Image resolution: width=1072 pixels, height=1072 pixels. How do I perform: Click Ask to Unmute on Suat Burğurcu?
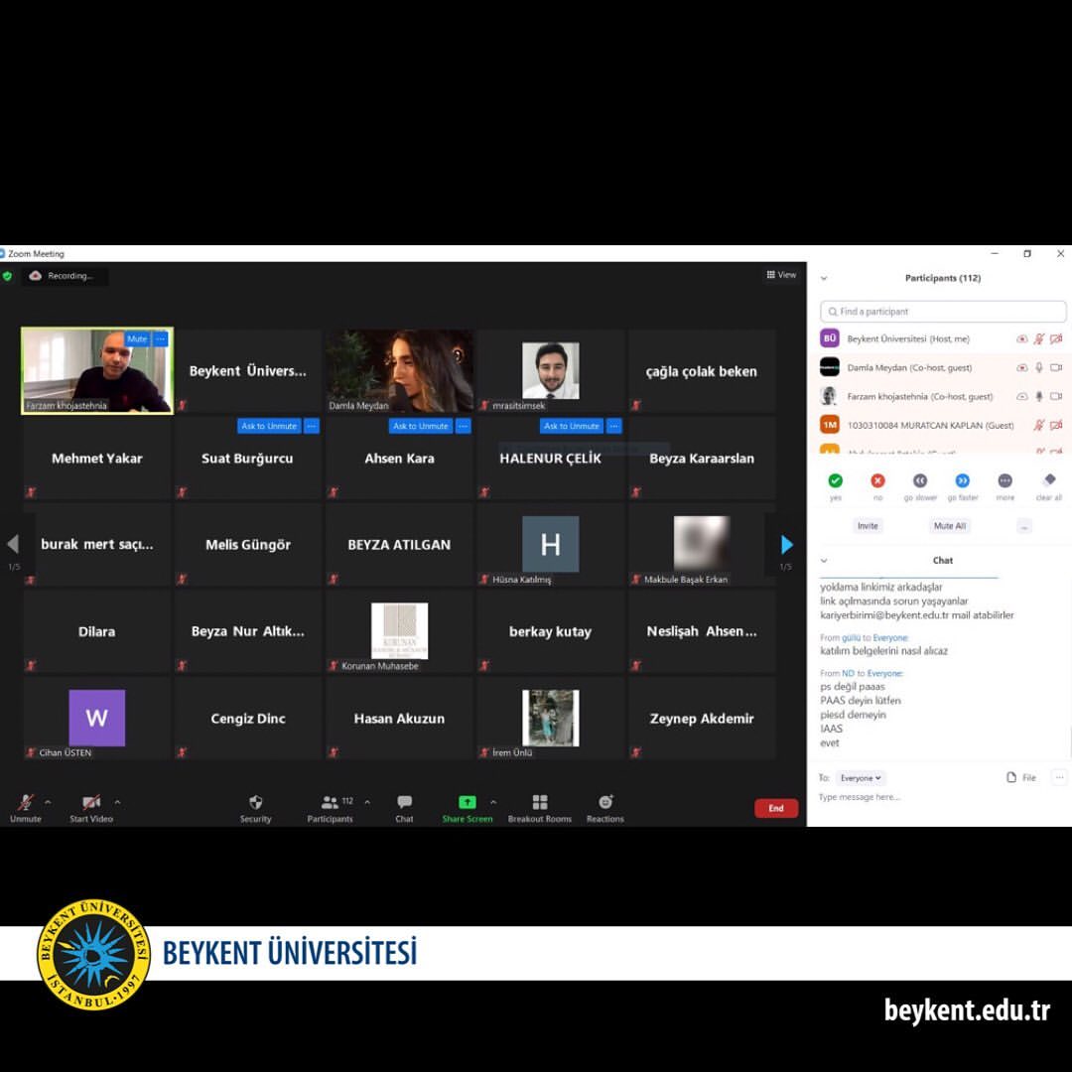pyautogui.click(x=269, y=426)
